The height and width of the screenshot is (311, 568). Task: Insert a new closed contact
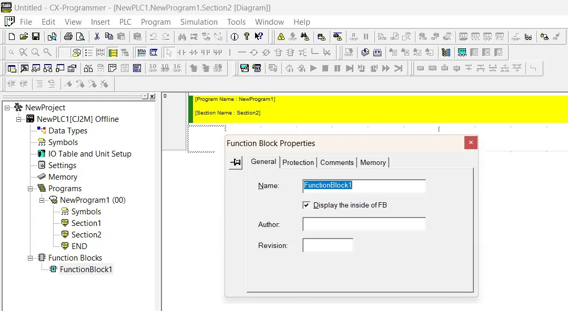click(x=194, y=53)
